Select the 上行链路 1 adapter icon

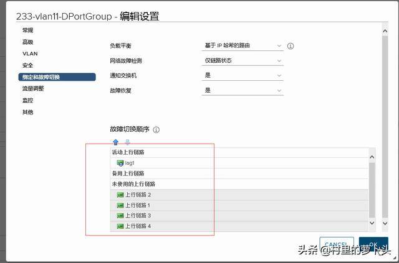(120, 205)
